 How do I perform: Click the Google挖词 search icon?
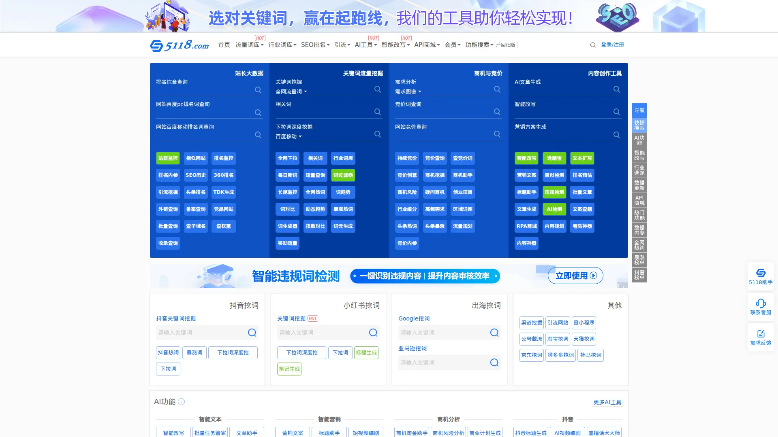click(x=494, y=333)
